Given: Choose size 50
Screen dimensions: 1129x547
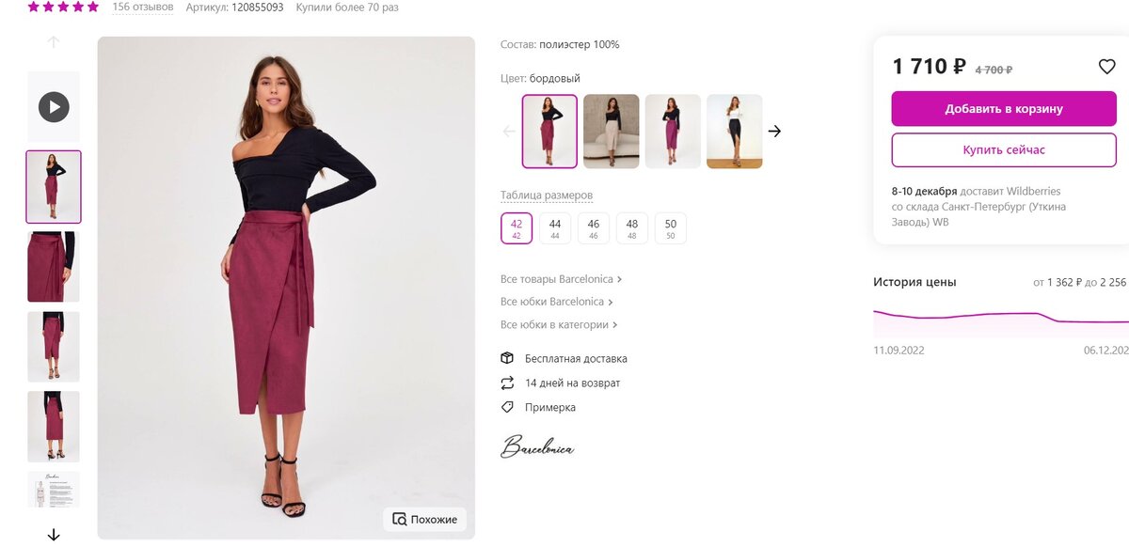Looking at the screenshot, I should click(671, 228).
